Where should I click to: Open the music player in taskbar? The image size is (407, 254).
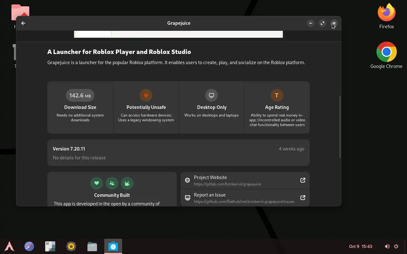click(71, 246)
